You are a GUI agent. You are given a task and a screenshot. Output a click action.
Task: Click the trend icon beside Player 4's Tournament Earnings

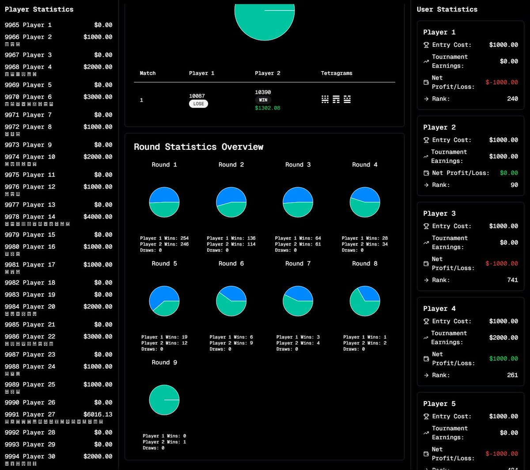coord(426,338)
